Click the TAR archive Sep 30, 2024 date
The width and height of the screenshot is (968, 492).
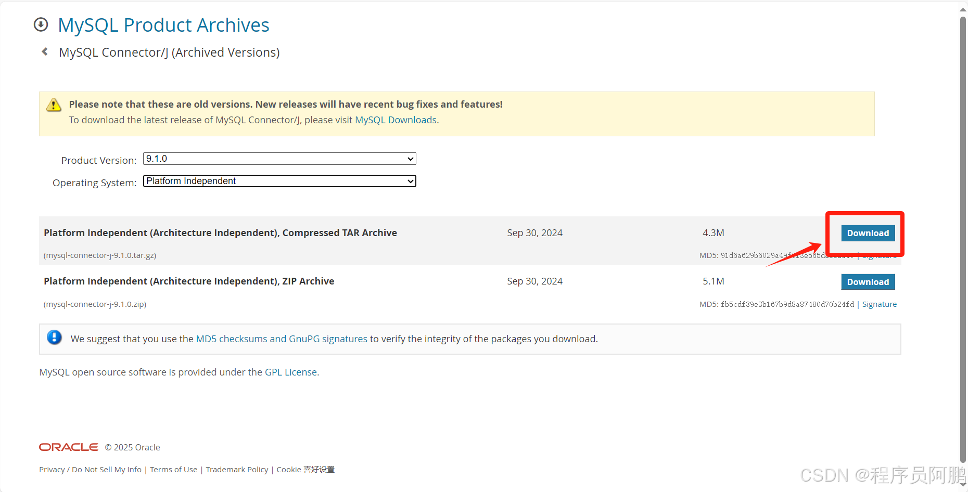click(534, 233)
